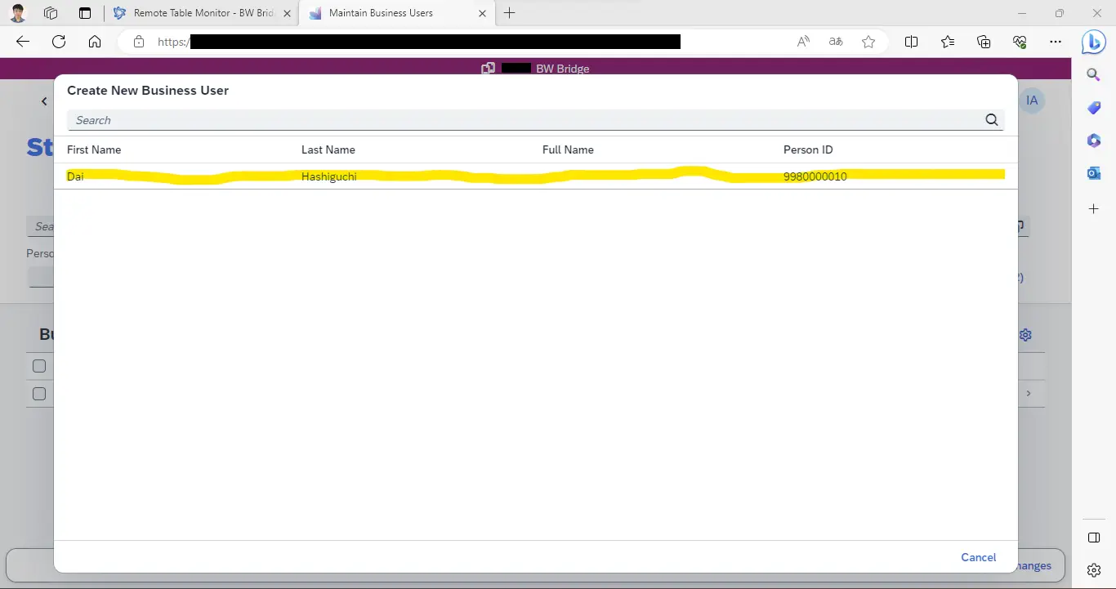The height and width of the screenshot is (589, 1116).
Task: Open Microsoft 365 from the sidebar
Action: pyautogui.click(x=1094, y=141)
